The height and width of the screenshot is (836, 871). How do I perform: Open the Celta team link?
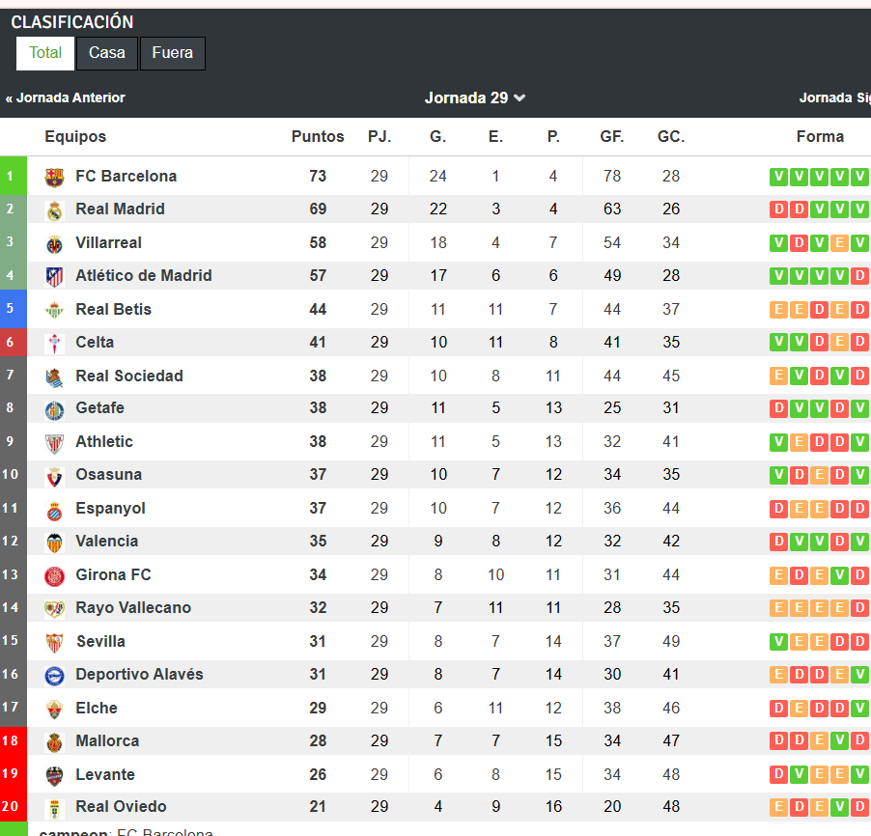[x=95, y=342]
